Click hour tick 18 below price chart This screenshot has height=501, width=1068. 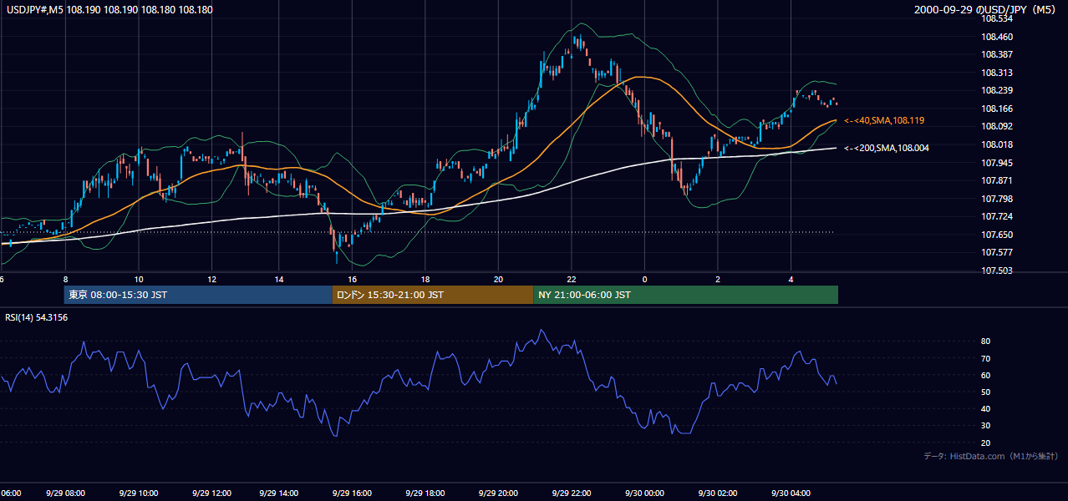pyautogui.click(x=425, y=280)
